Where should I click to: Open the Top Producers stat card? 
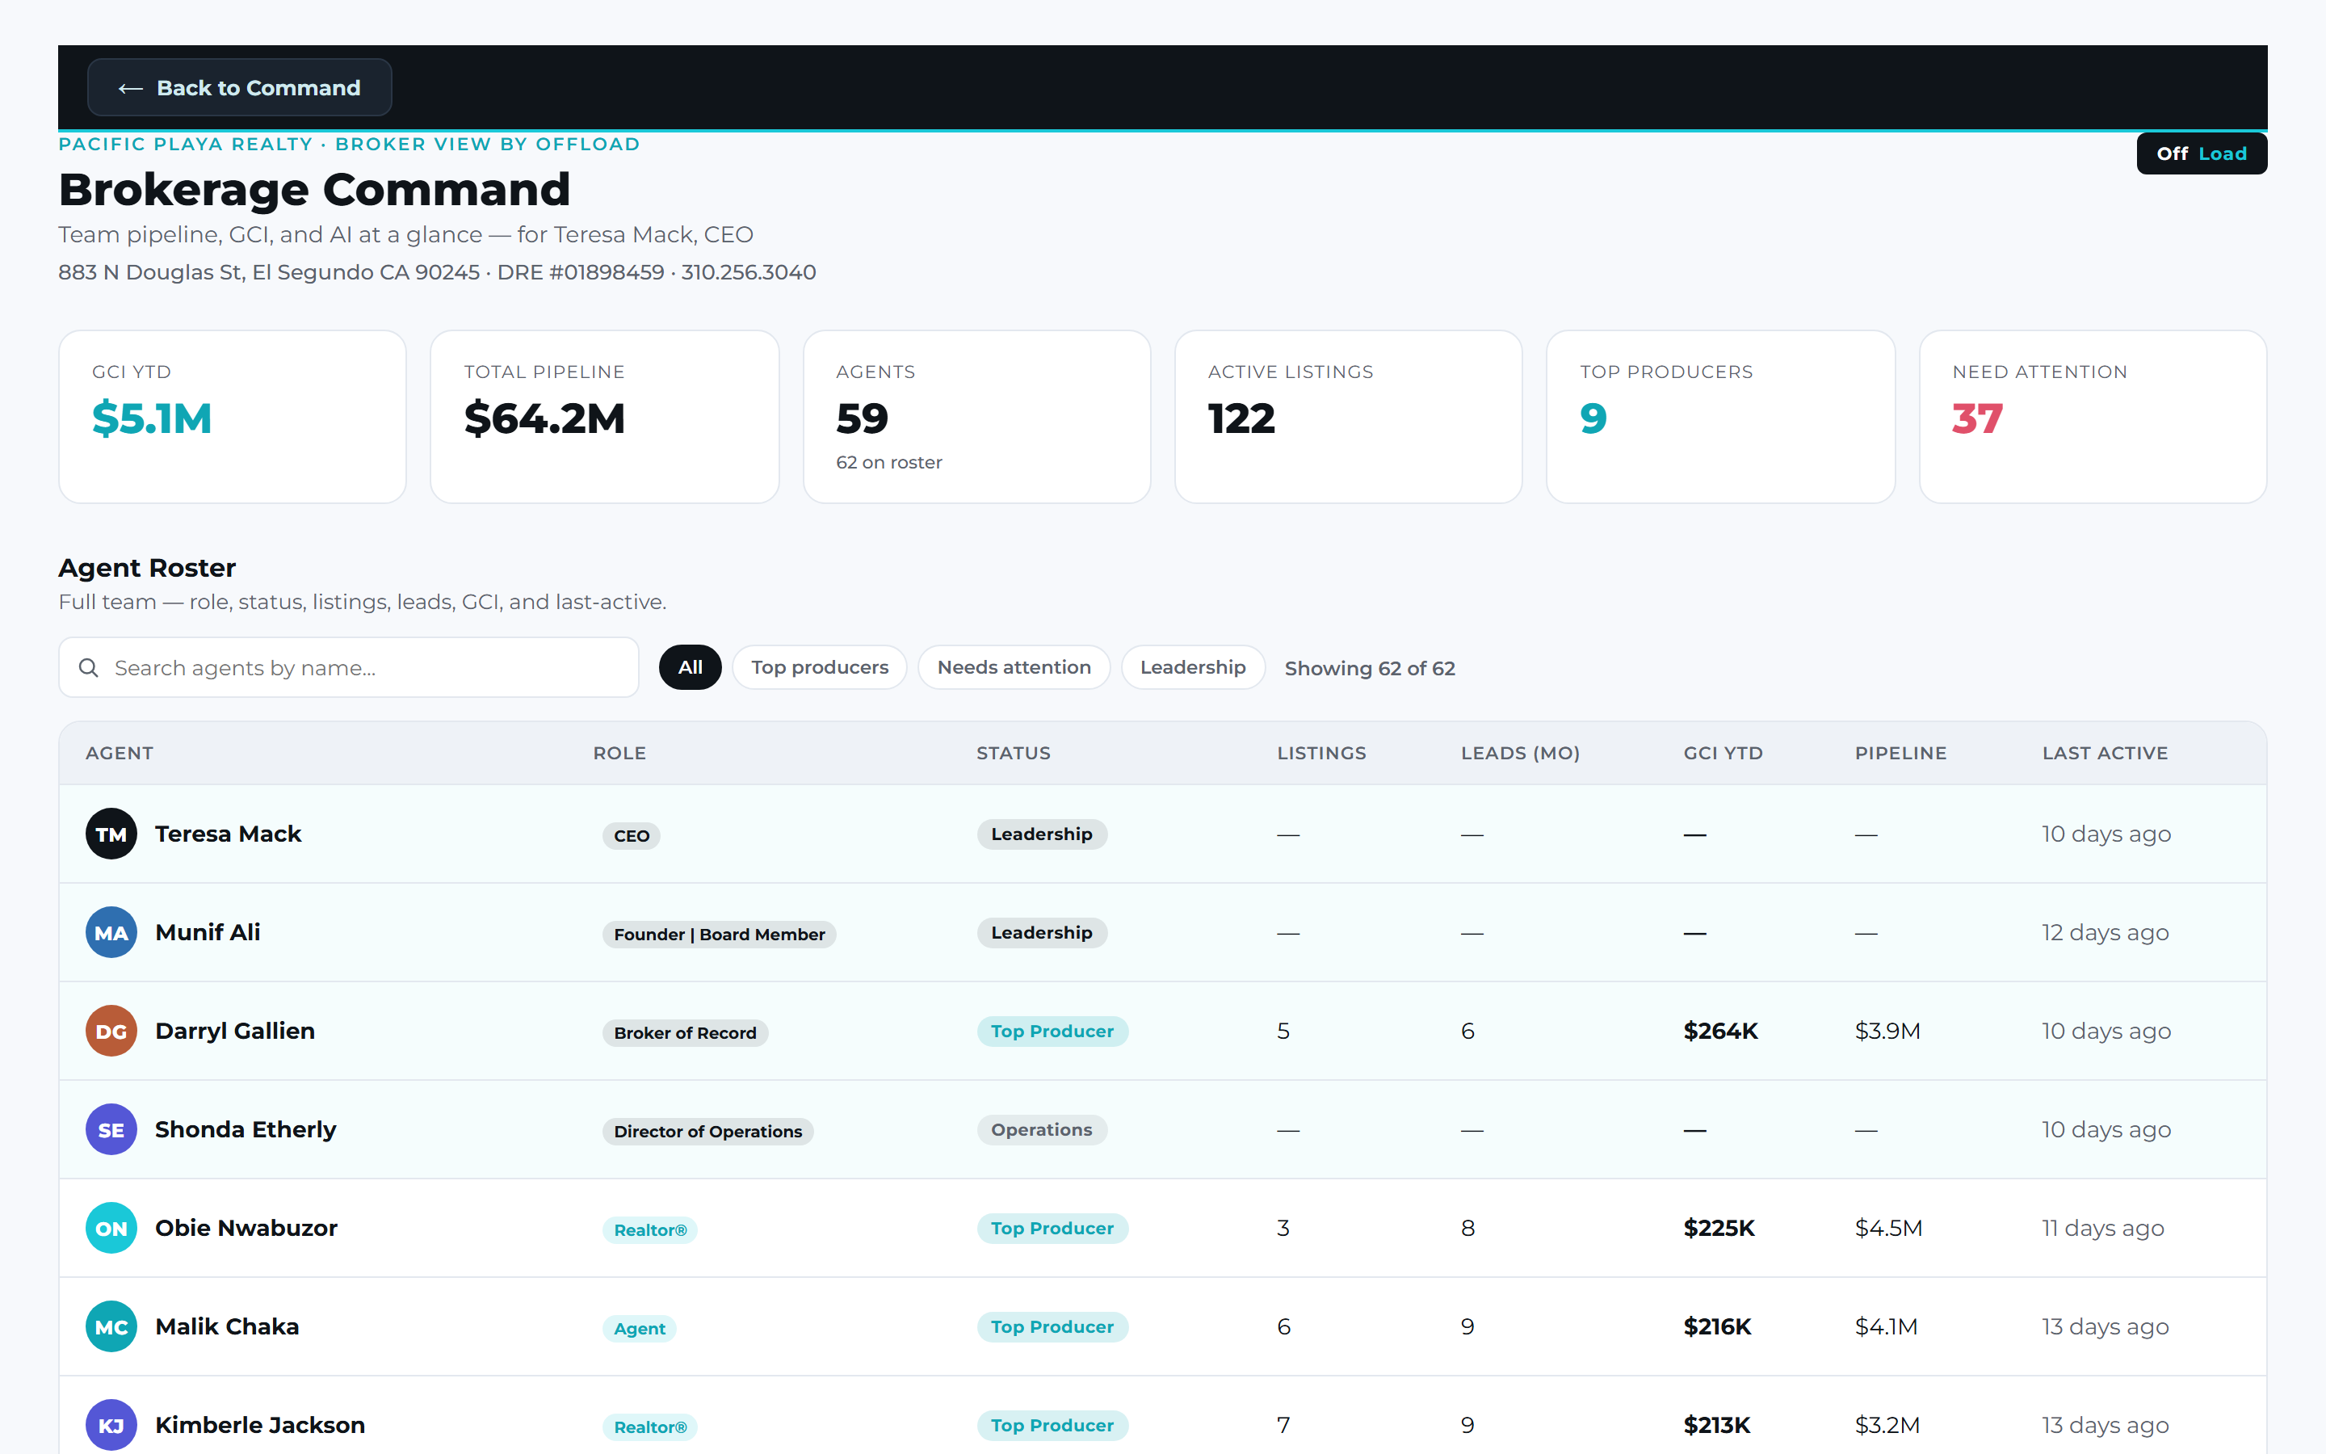coord(1720,416)
